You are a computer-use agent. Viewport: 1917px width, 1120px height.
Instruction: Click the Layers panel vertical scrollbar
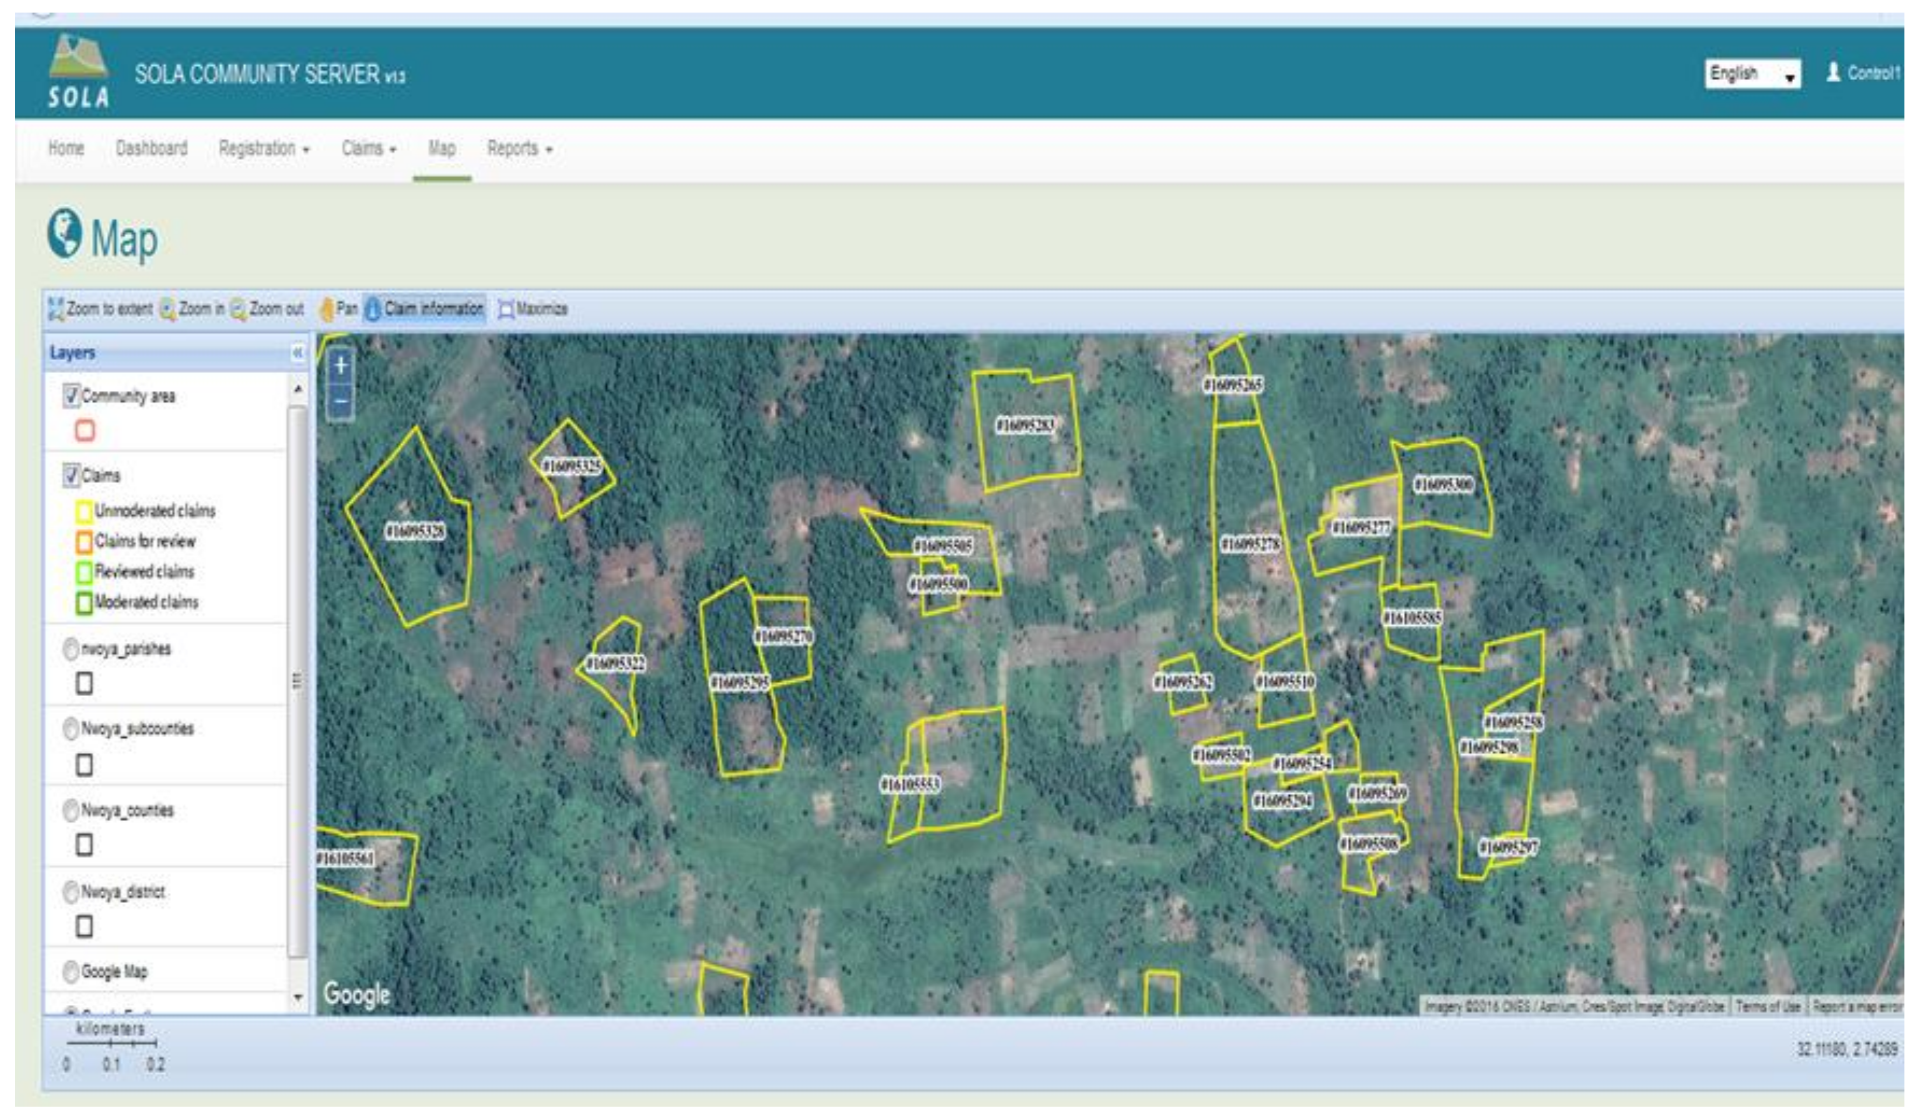point(298,682)
